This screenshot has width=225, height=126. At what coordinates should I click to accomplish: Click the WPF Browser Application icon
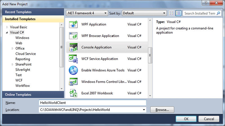pyautogui.click(x=73, y=36)
